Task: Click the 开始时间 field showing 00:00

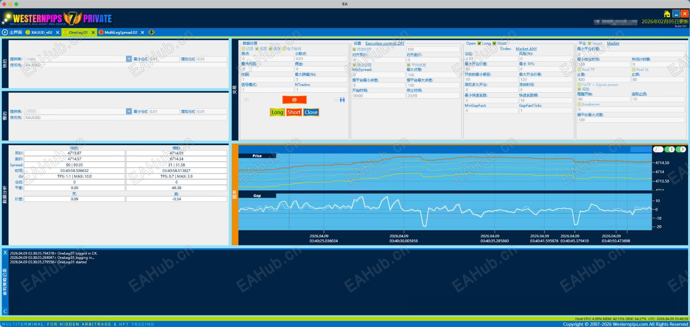Action: pos(379,96)
